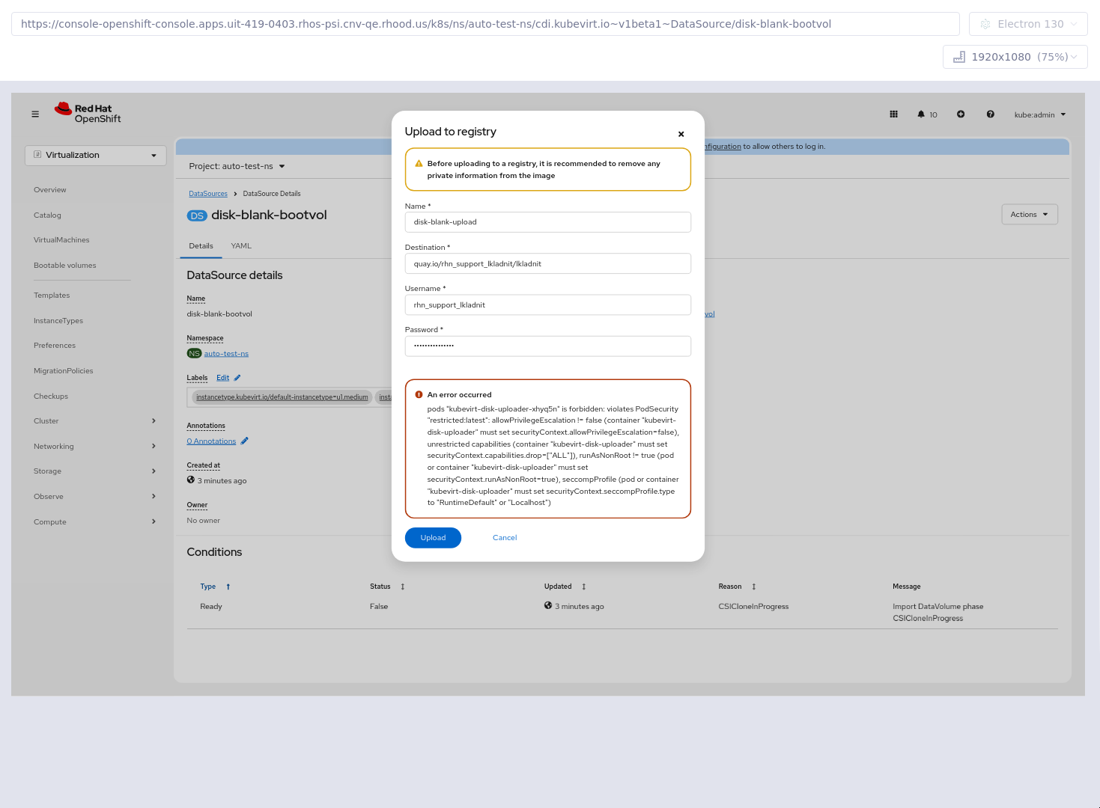Expand the Storage navigation section
This screenshot has width=1100, height=808.
click(x=95, y=471)
